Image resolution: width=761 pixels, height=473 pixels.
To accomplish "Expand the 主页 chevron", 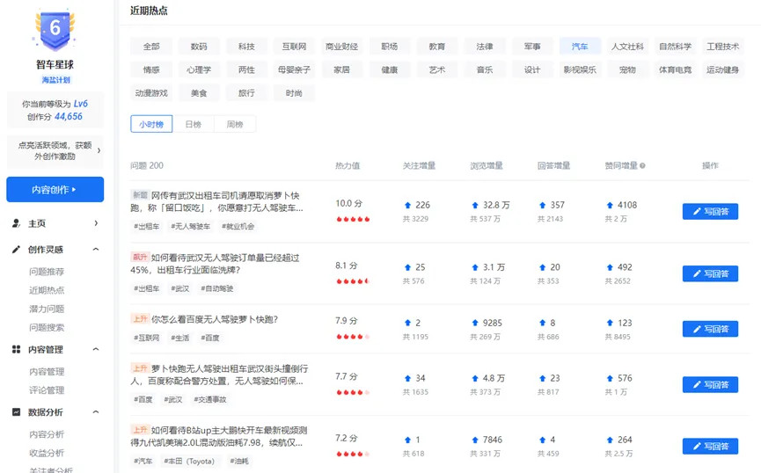I will pos(96,223).
